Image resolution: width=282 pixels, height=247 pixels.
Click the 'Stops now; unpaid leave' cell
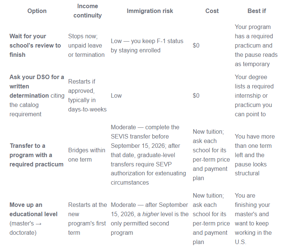tap(86, 46)
